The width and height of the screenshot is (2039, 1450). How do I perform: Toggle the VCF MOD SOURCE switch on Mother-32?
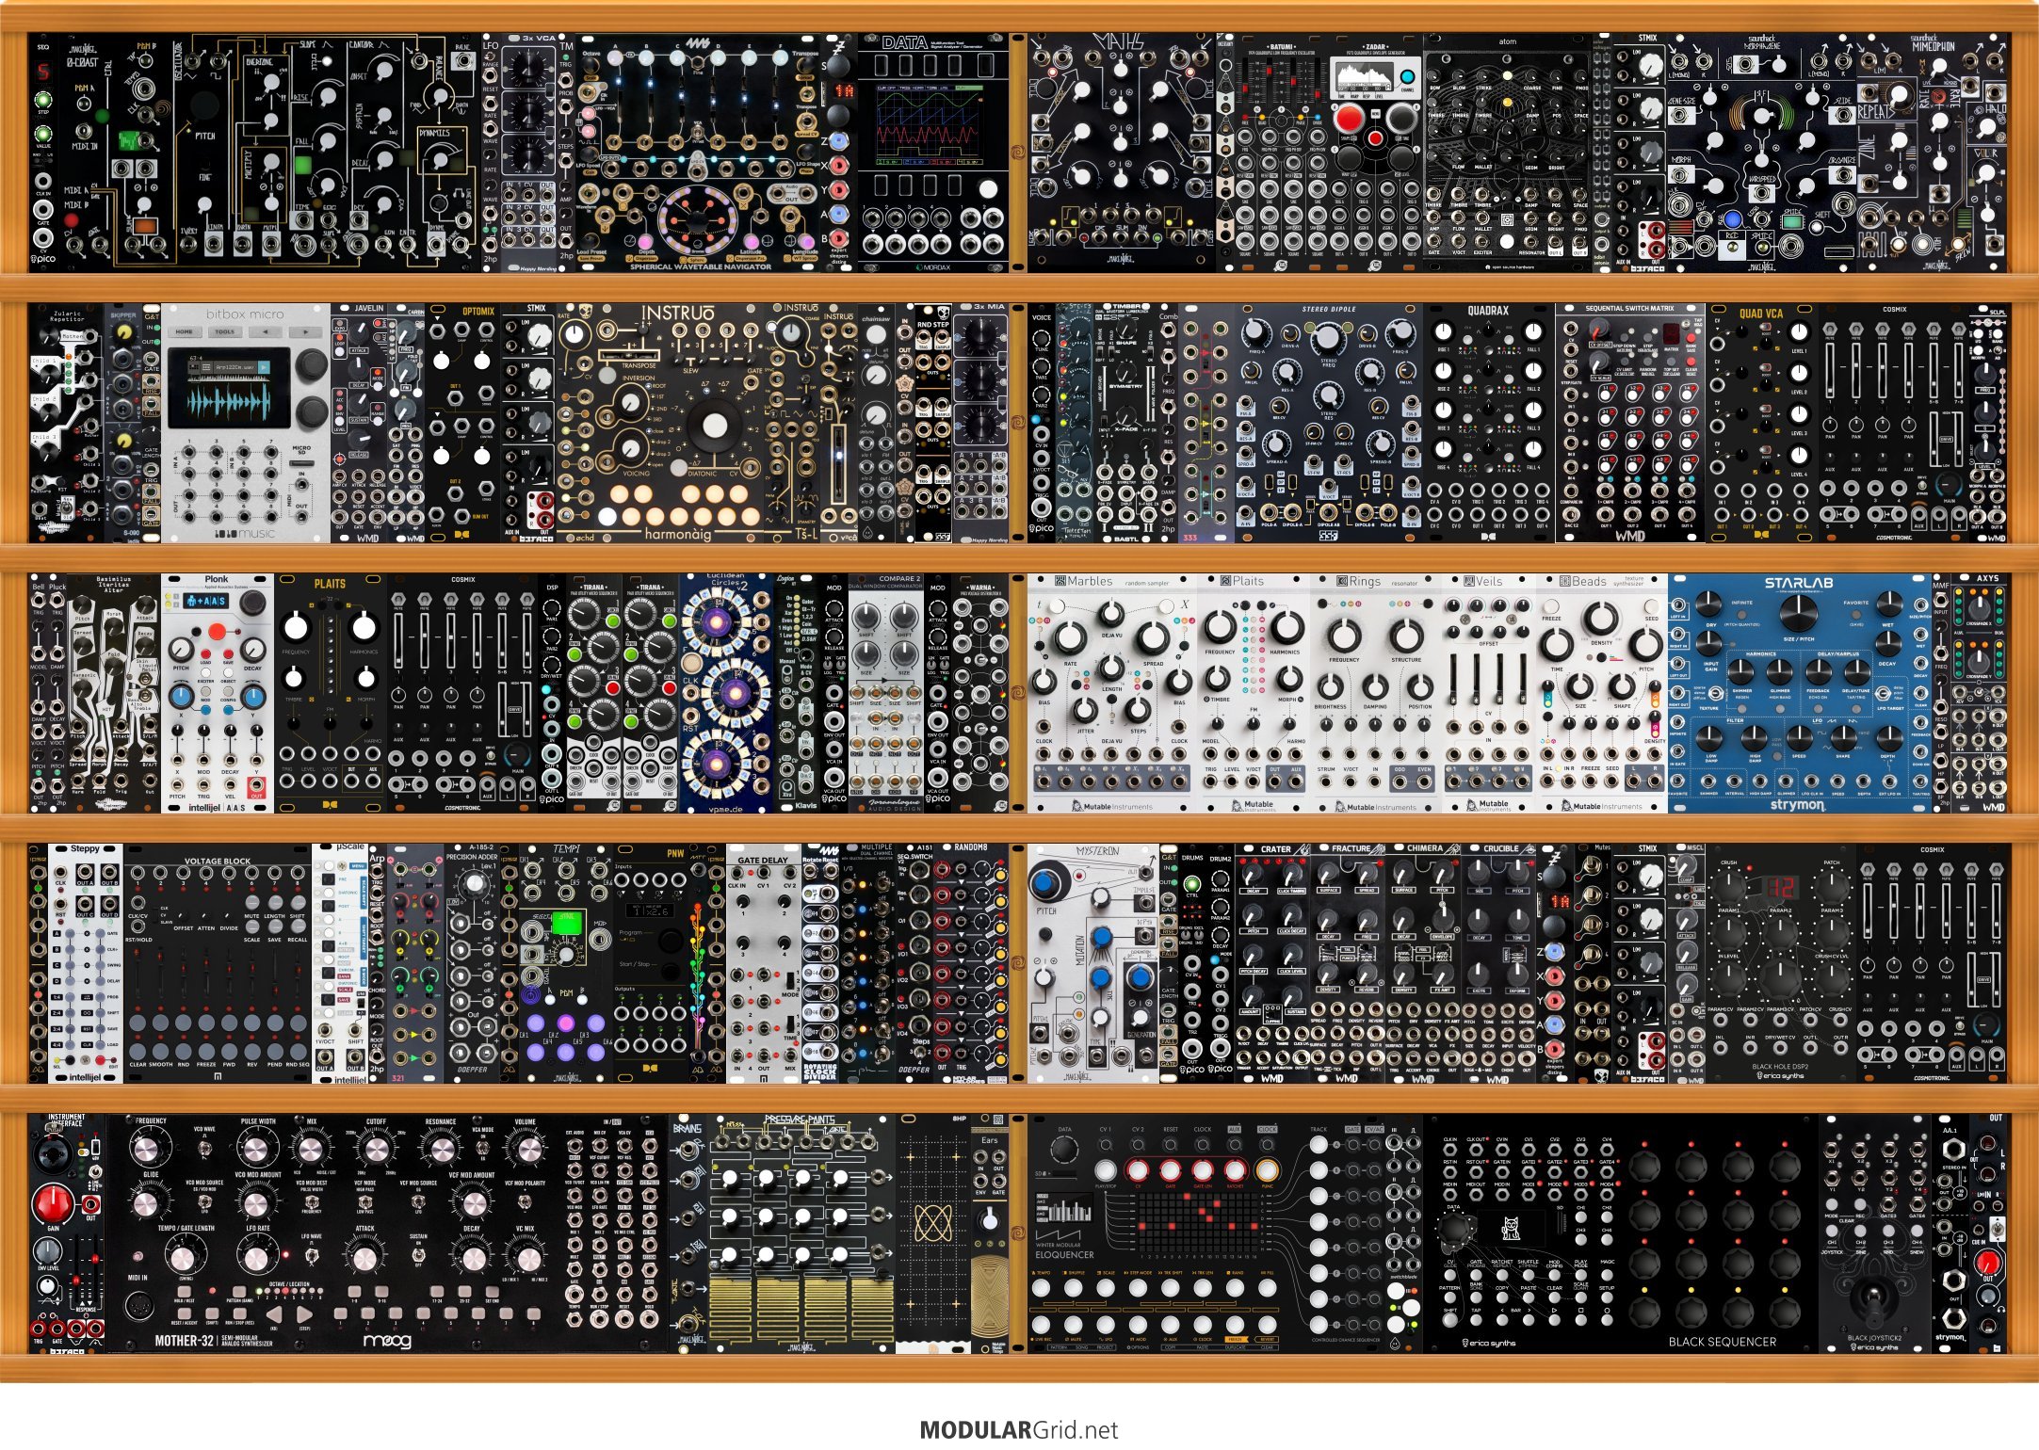coord(418,1200)
